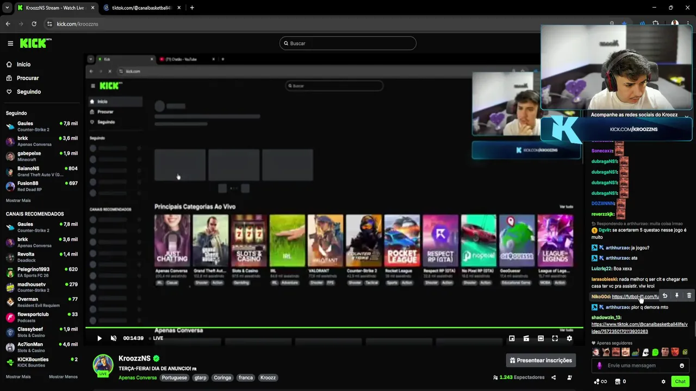Open shadowzin_13's tiktok link in chat
The image size is (696, 391).
point(639,327)
